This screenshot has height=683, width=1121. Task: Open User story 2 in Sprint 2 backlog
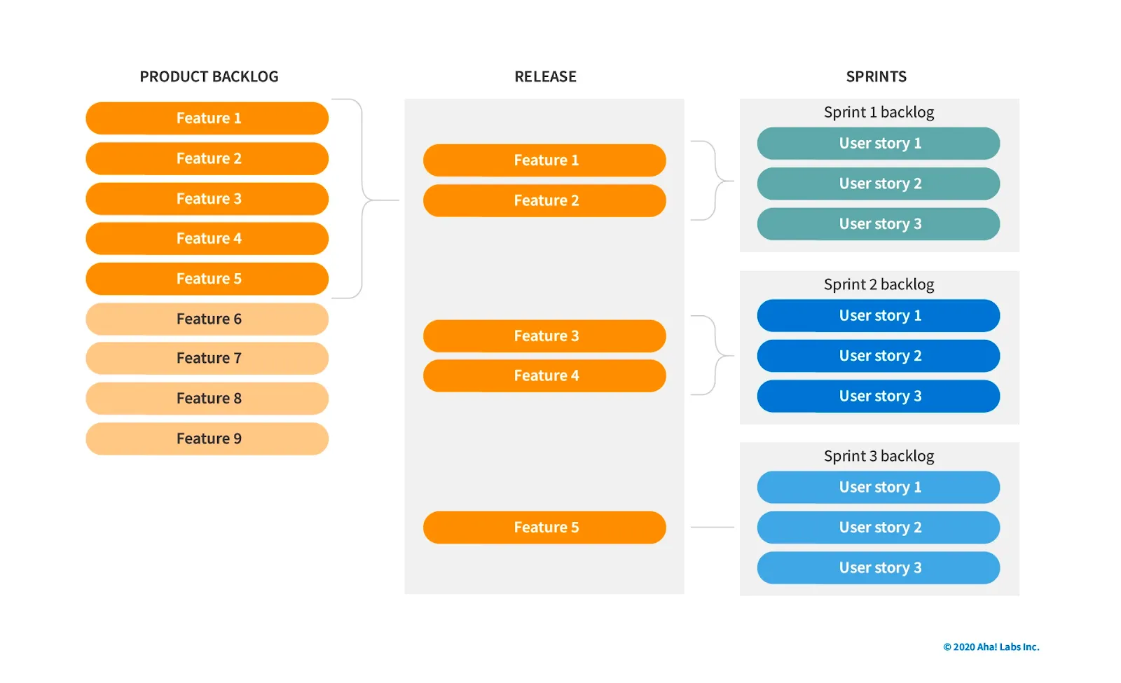pos(879,356)
